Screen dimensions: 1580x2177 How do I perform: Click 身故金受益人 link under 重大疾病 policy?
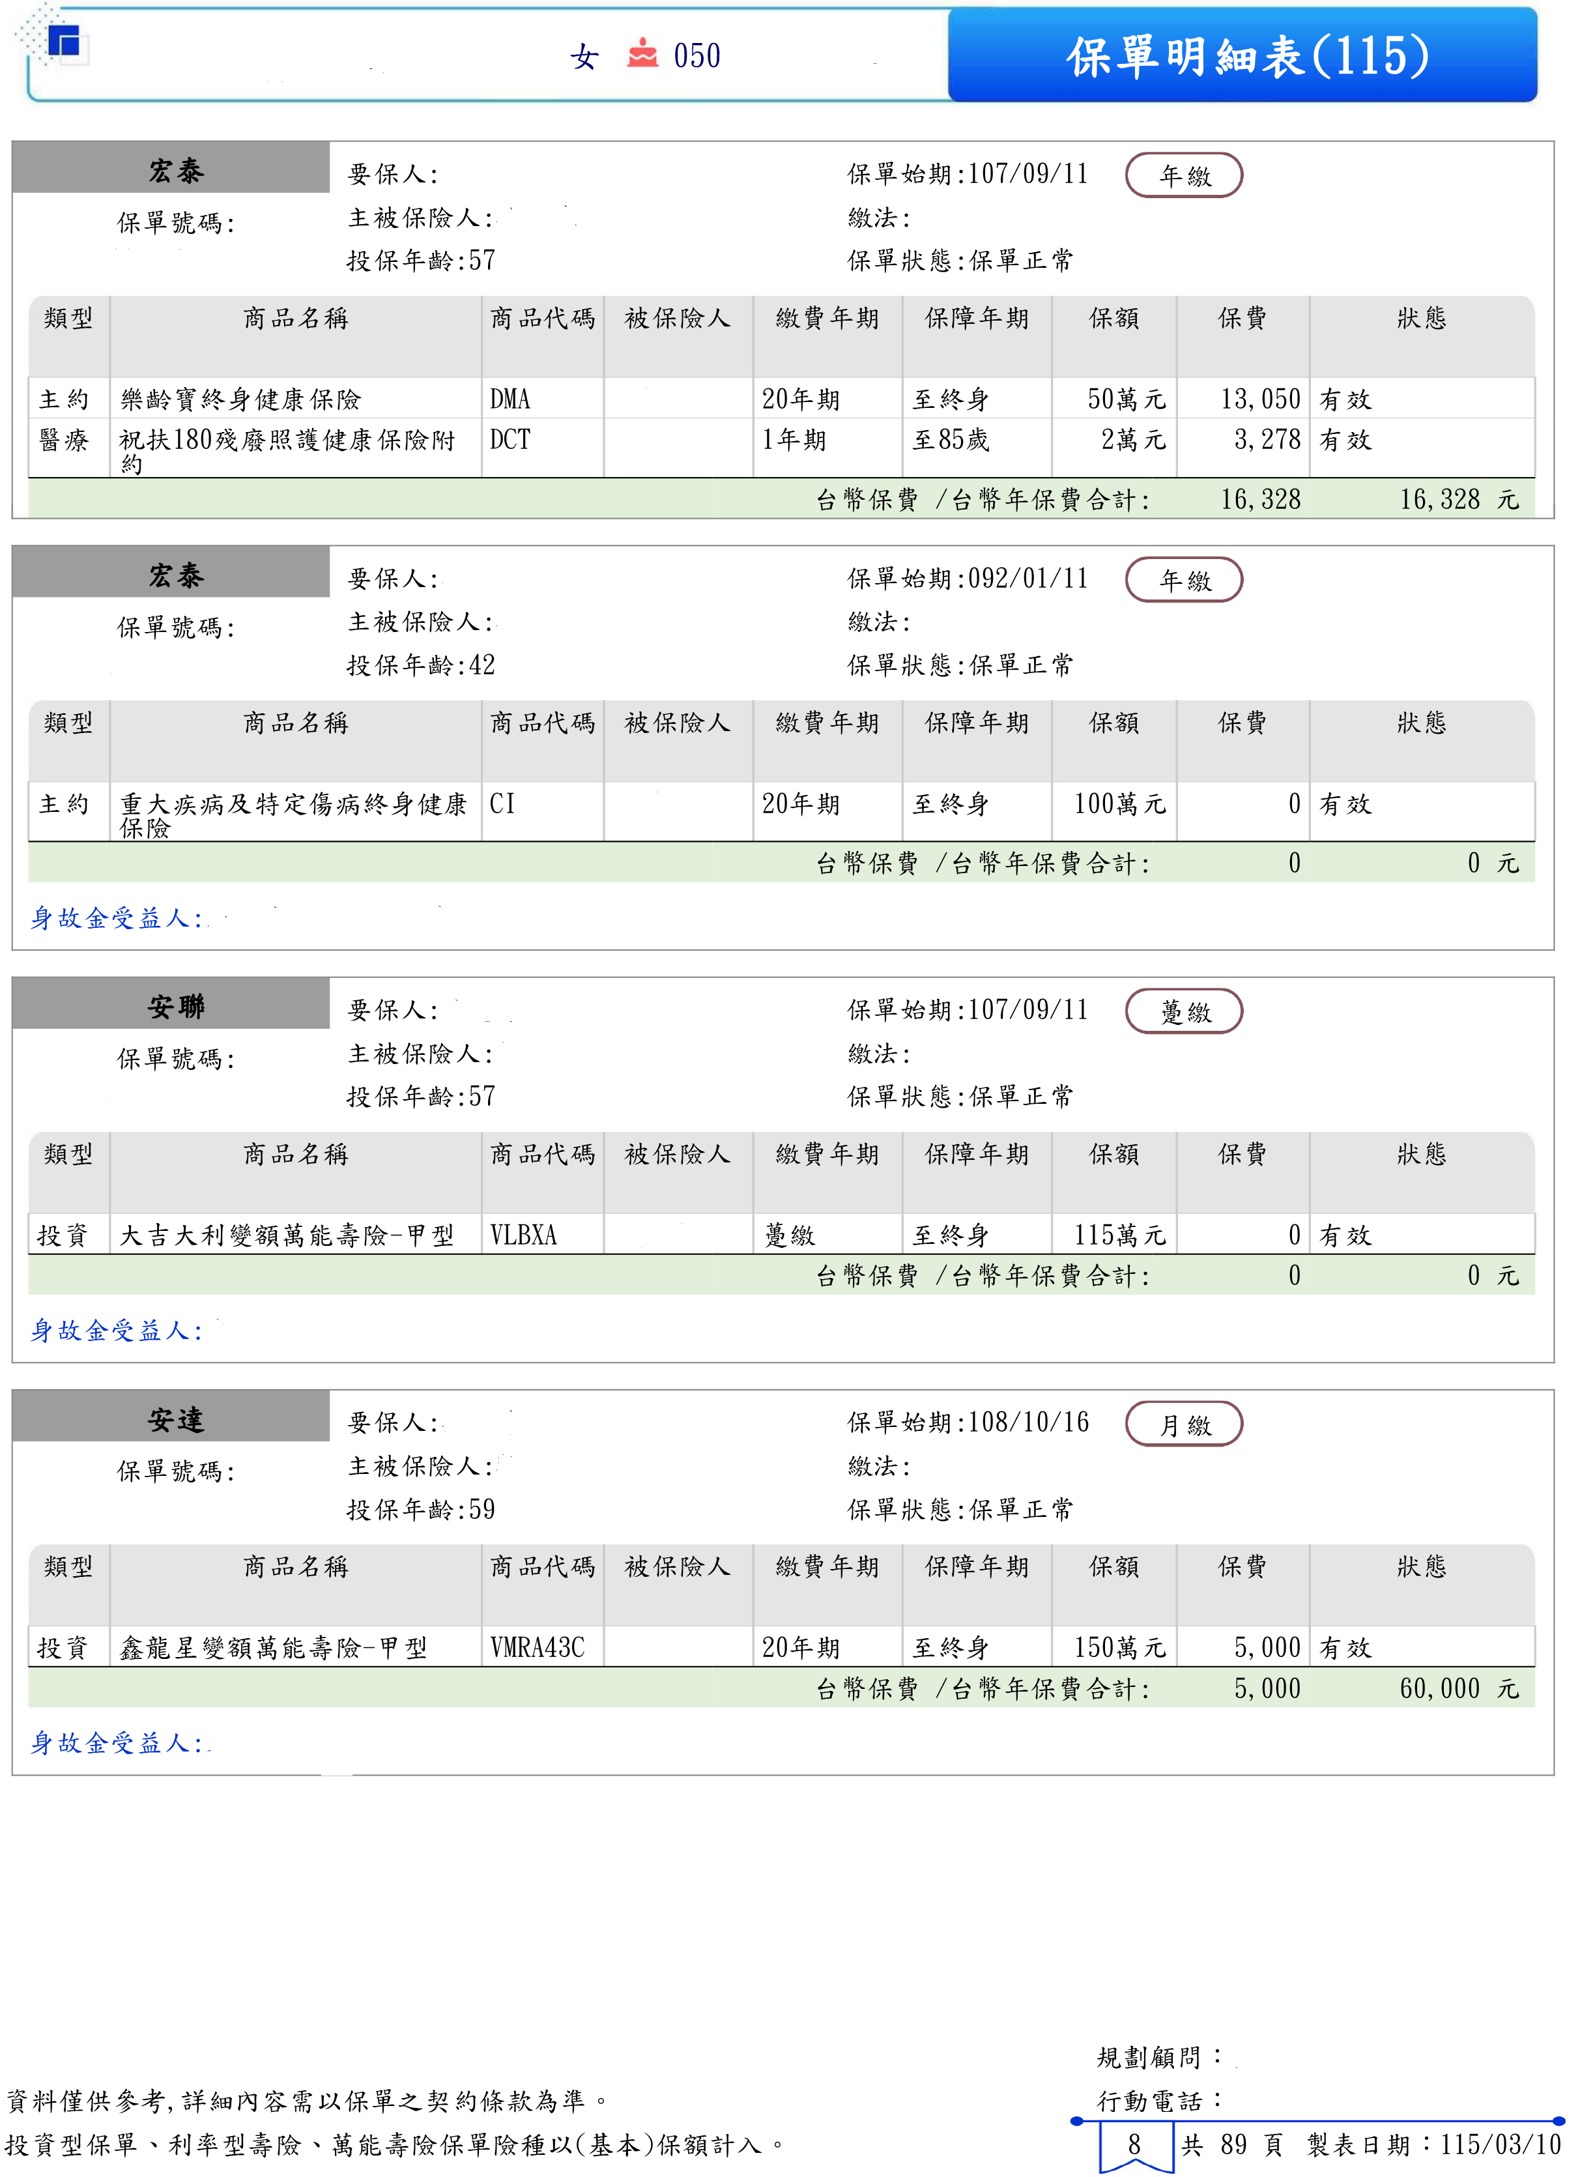click(x=116, y=917)
